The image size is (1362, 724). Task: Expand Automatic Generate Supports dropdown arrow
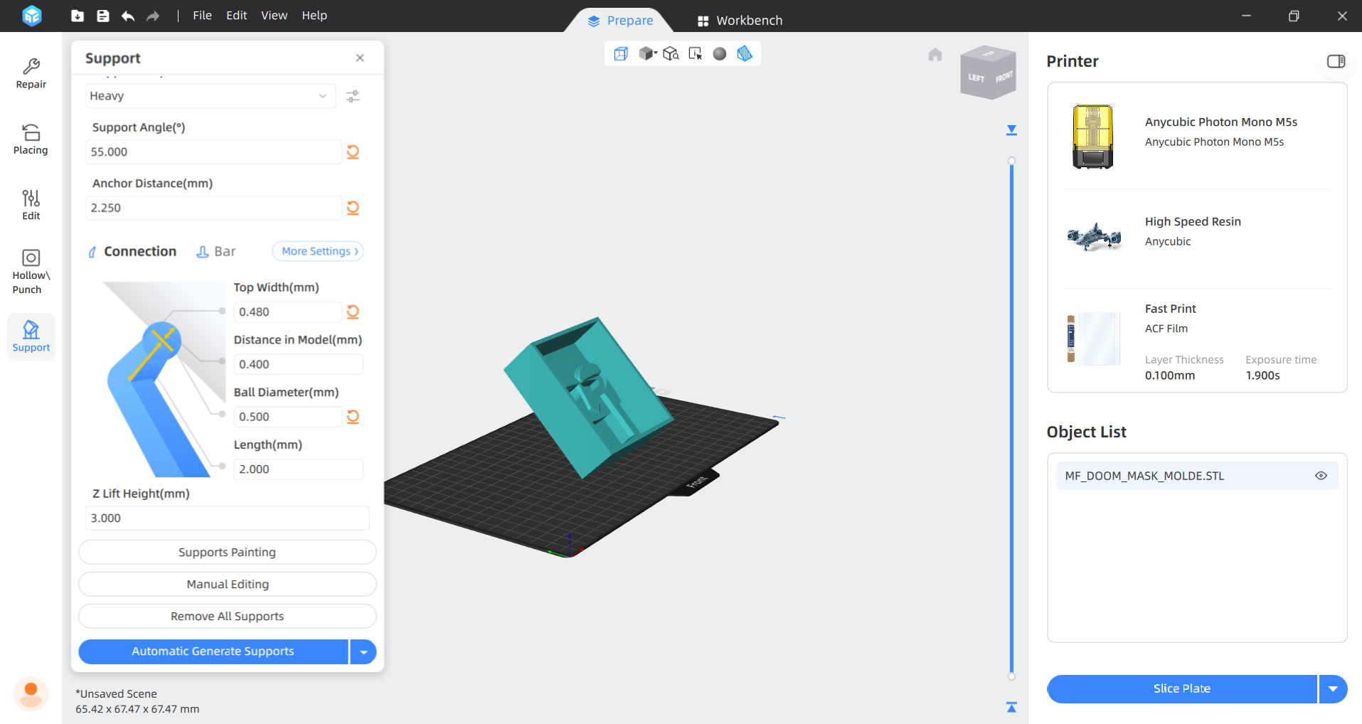pos(363,651)
